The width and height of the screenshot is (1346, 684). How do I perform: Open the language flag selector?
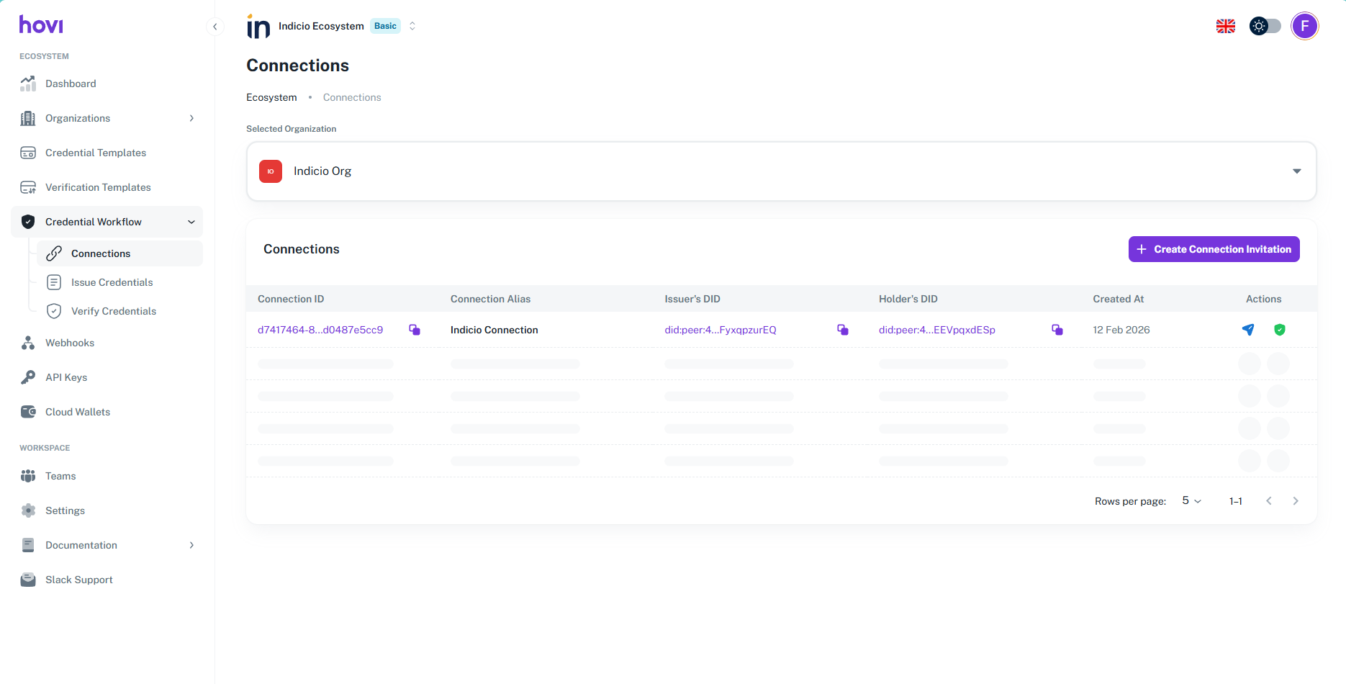pos(1225,27)
